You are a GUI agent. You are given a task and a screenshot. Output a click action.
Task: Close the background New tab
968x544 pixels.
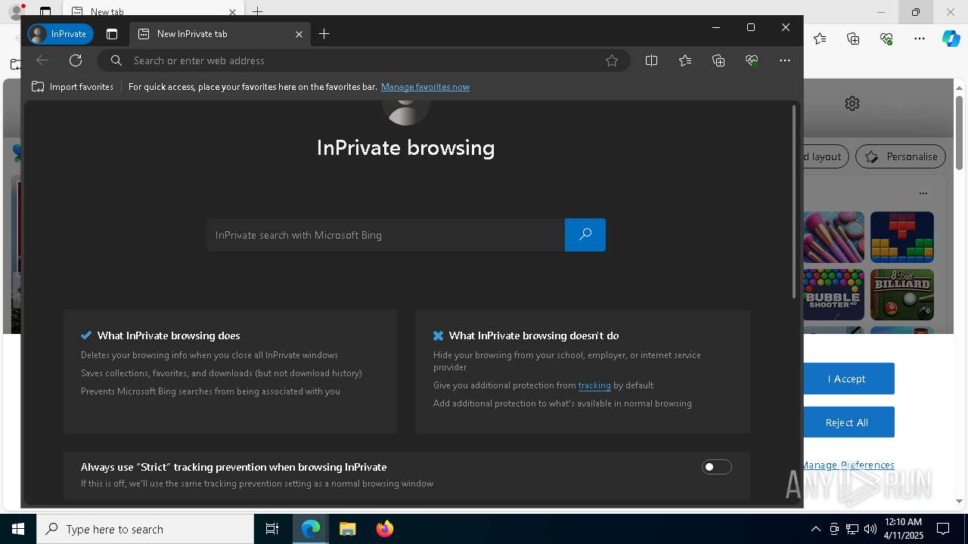(233, 12)
